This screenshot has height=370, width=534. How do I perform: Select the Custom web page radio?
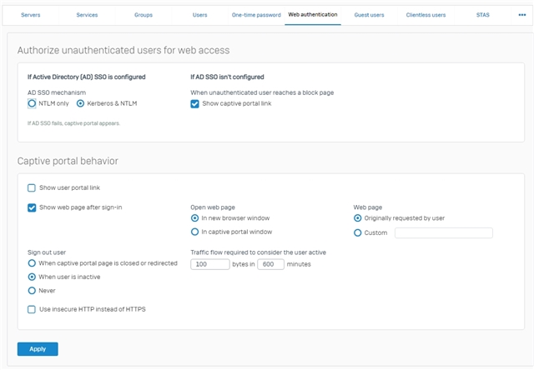point(358,233)
